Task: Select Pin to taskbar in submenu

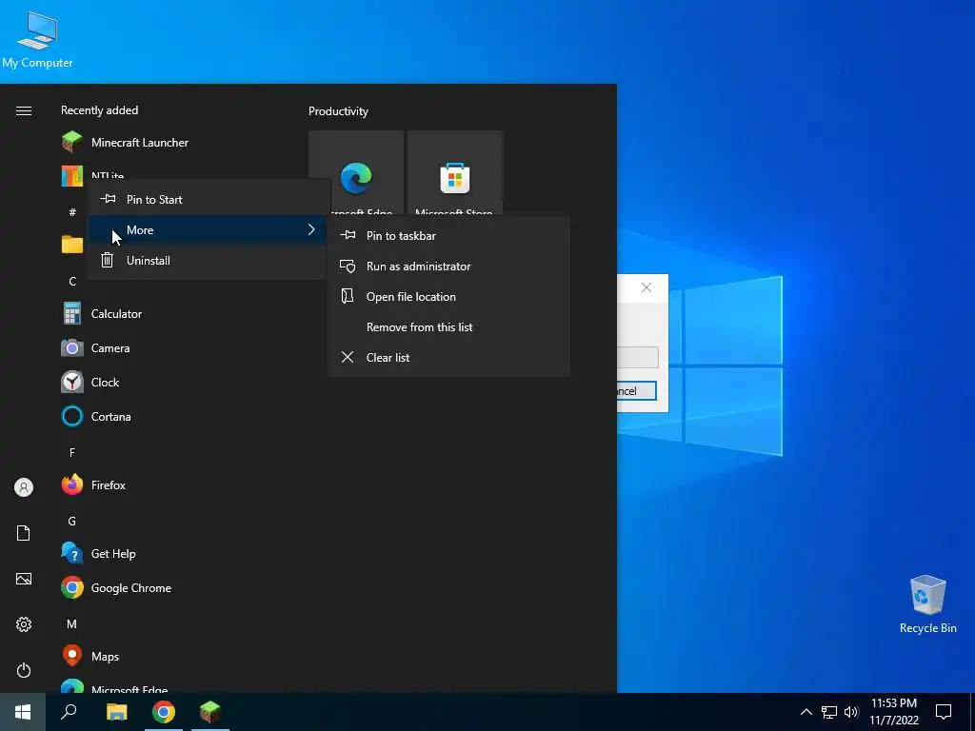Action: (x=448, y=236)
